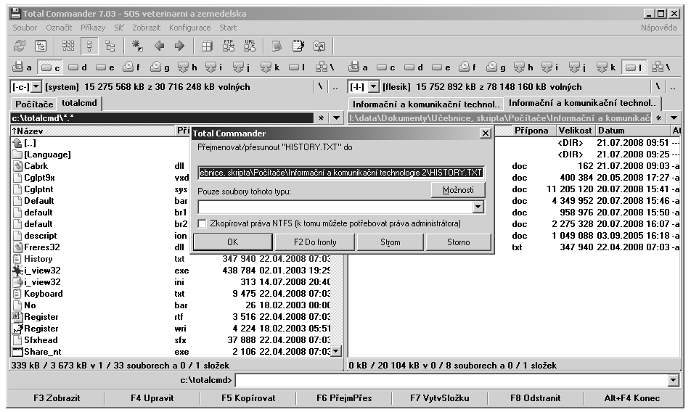Open the Soubor menu
The image size is (691, 412).
pos(25,28)
